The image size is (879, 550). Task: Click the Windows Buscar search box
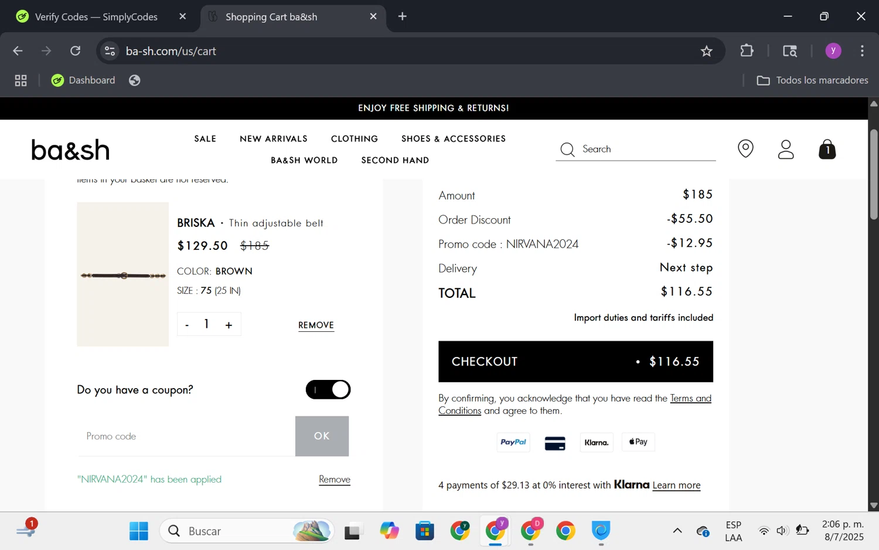pos(247,531)
